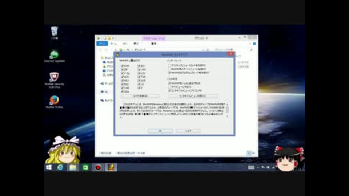This screenshot has width=349, height=196.
Task: Open the File tab in Explorer window
Action: (x=102, y=44)
